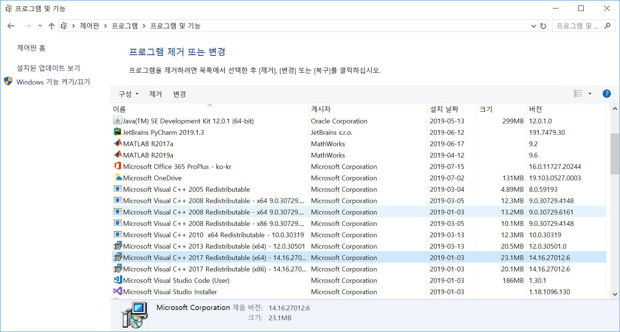The width and height of the screenshot is (620, 332).
Task: Click size 299MB cell
Action: point(513,121)
